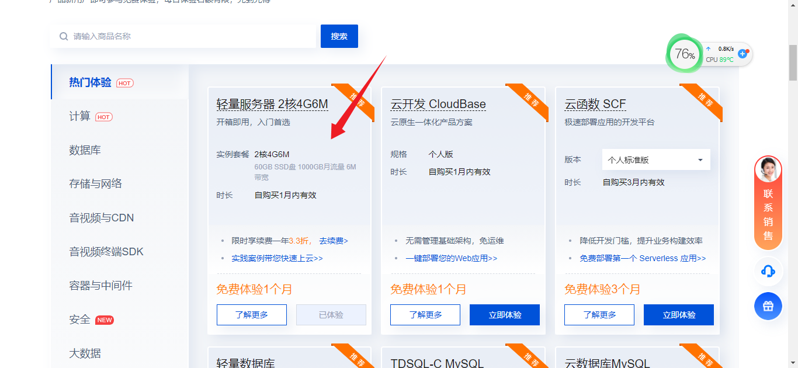Open the 76% memory monitor circle
The height and width of the screenshot is (368, 798).
(x=684, y=54)
